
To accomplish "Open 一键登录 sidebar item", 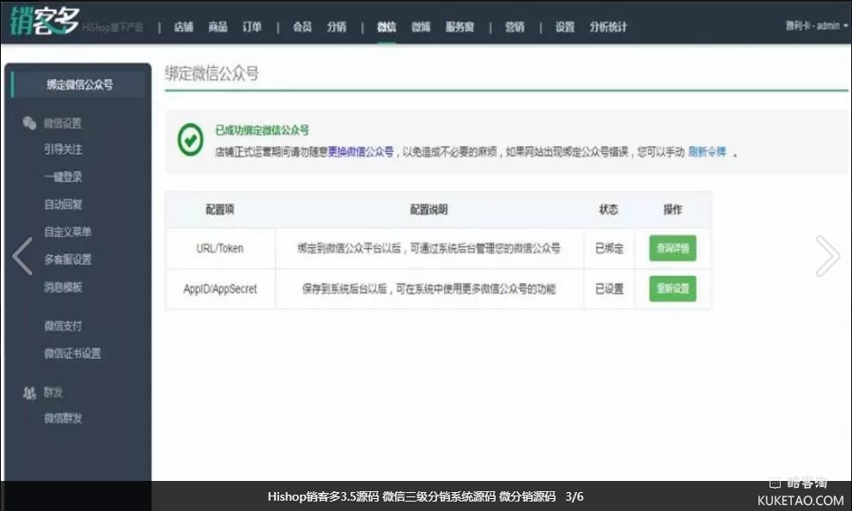I will click(63, 177).
